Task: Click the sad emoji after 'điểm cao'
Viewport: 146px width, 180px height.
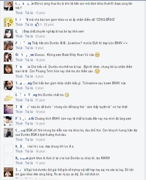Action: [97, 71]
